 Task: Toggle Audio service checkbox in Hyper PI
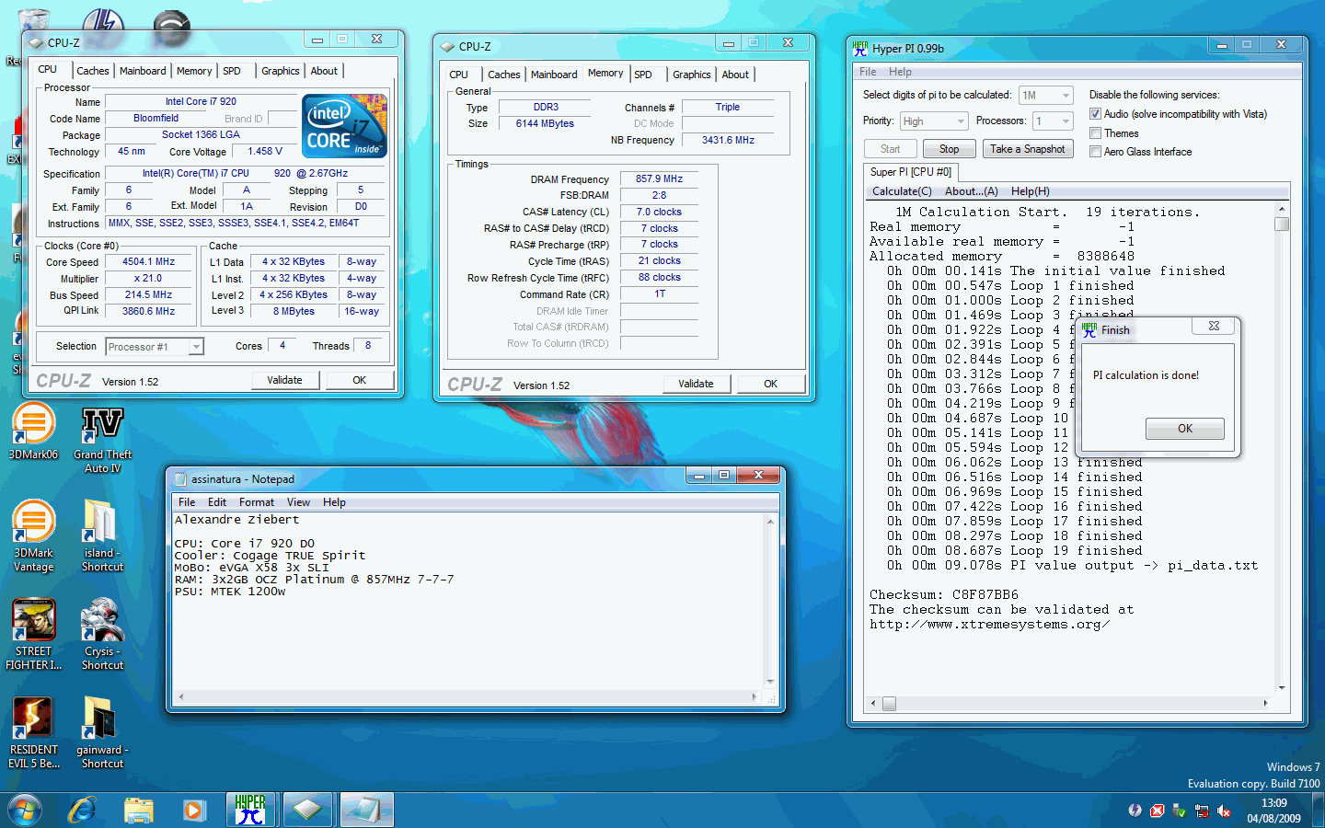tap(1095, 114)
